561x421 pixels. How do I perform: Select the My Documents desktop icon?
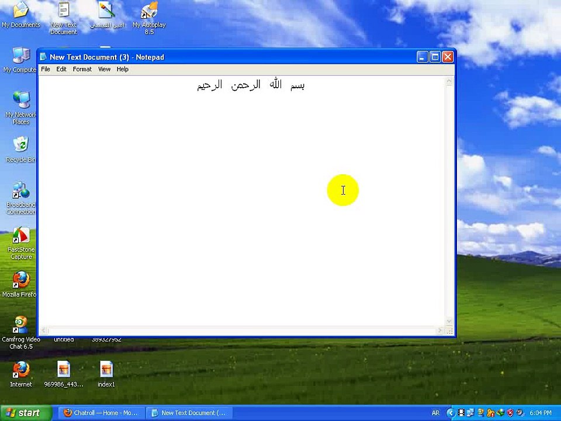pyautogui.click(x=21, y=14)
